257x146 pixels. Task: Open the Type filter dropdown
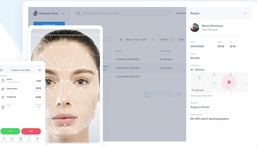pyautogui.click(x=181, y=39)
